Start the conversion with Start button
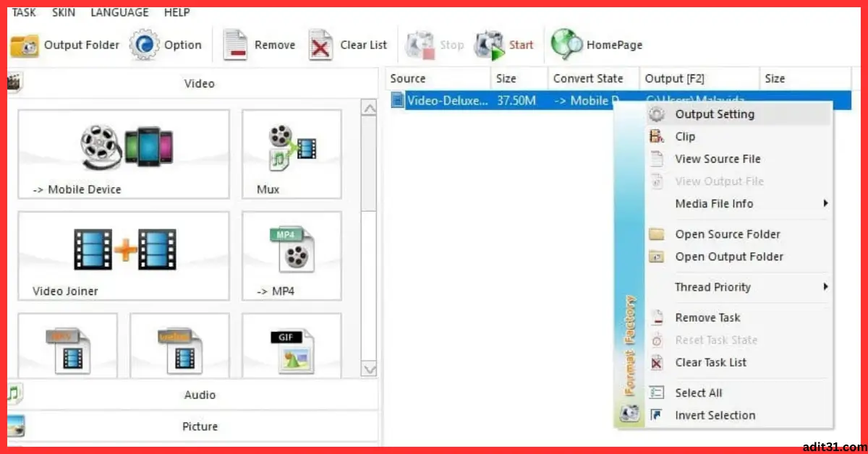This screenshot has width=868, height=454. point(504,45)
